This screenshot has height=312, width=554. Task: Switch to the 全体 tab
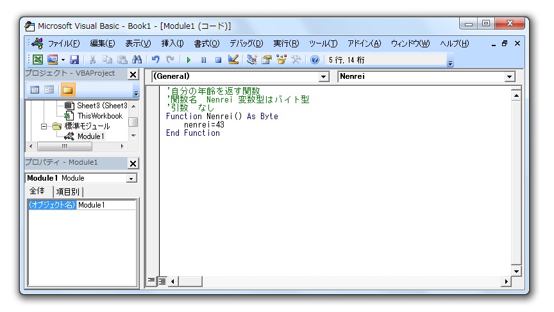point(37,192)
